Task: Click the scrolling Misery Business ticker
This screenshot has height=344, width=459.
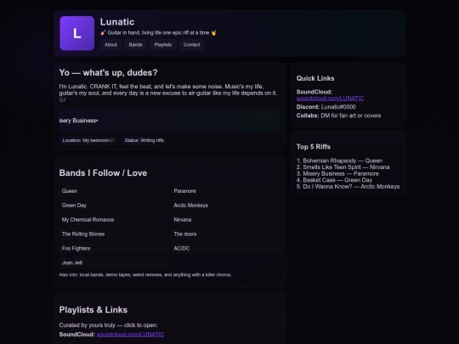Action: [169, 121]
